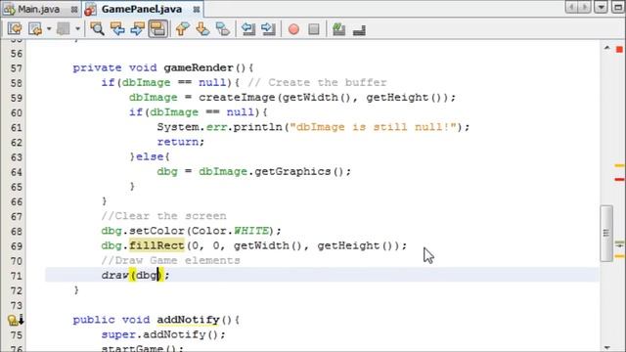The height and width of the screenshot is (352, 626).
Task: Click the scrollbar down arrow
Action: click(x=606, y=347)
